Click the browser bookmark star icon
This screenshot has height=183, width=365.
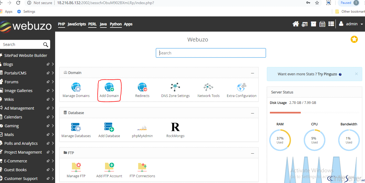pyautogui.click(x=317, y=3)
